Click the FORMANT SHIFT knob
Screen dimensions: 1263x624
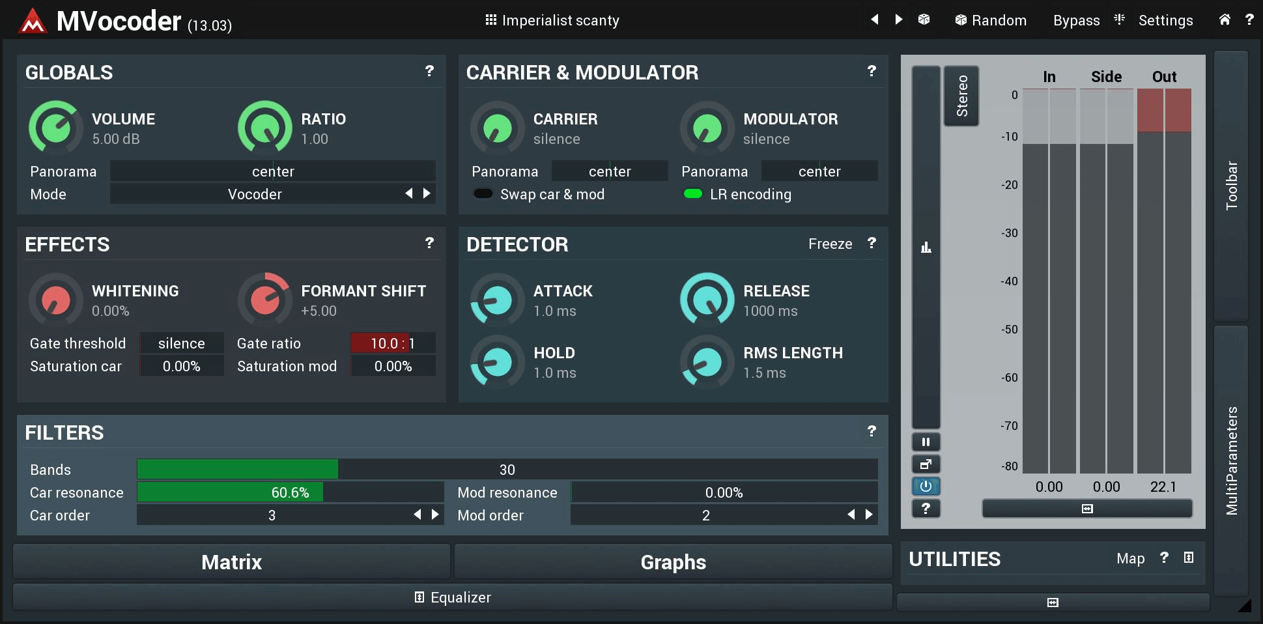[x=265, y=300]
